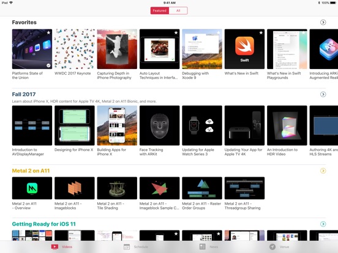Expand Getting Ready for iOS 11 arrow
This screenshot has width=338, height=253.
(323, 224)
